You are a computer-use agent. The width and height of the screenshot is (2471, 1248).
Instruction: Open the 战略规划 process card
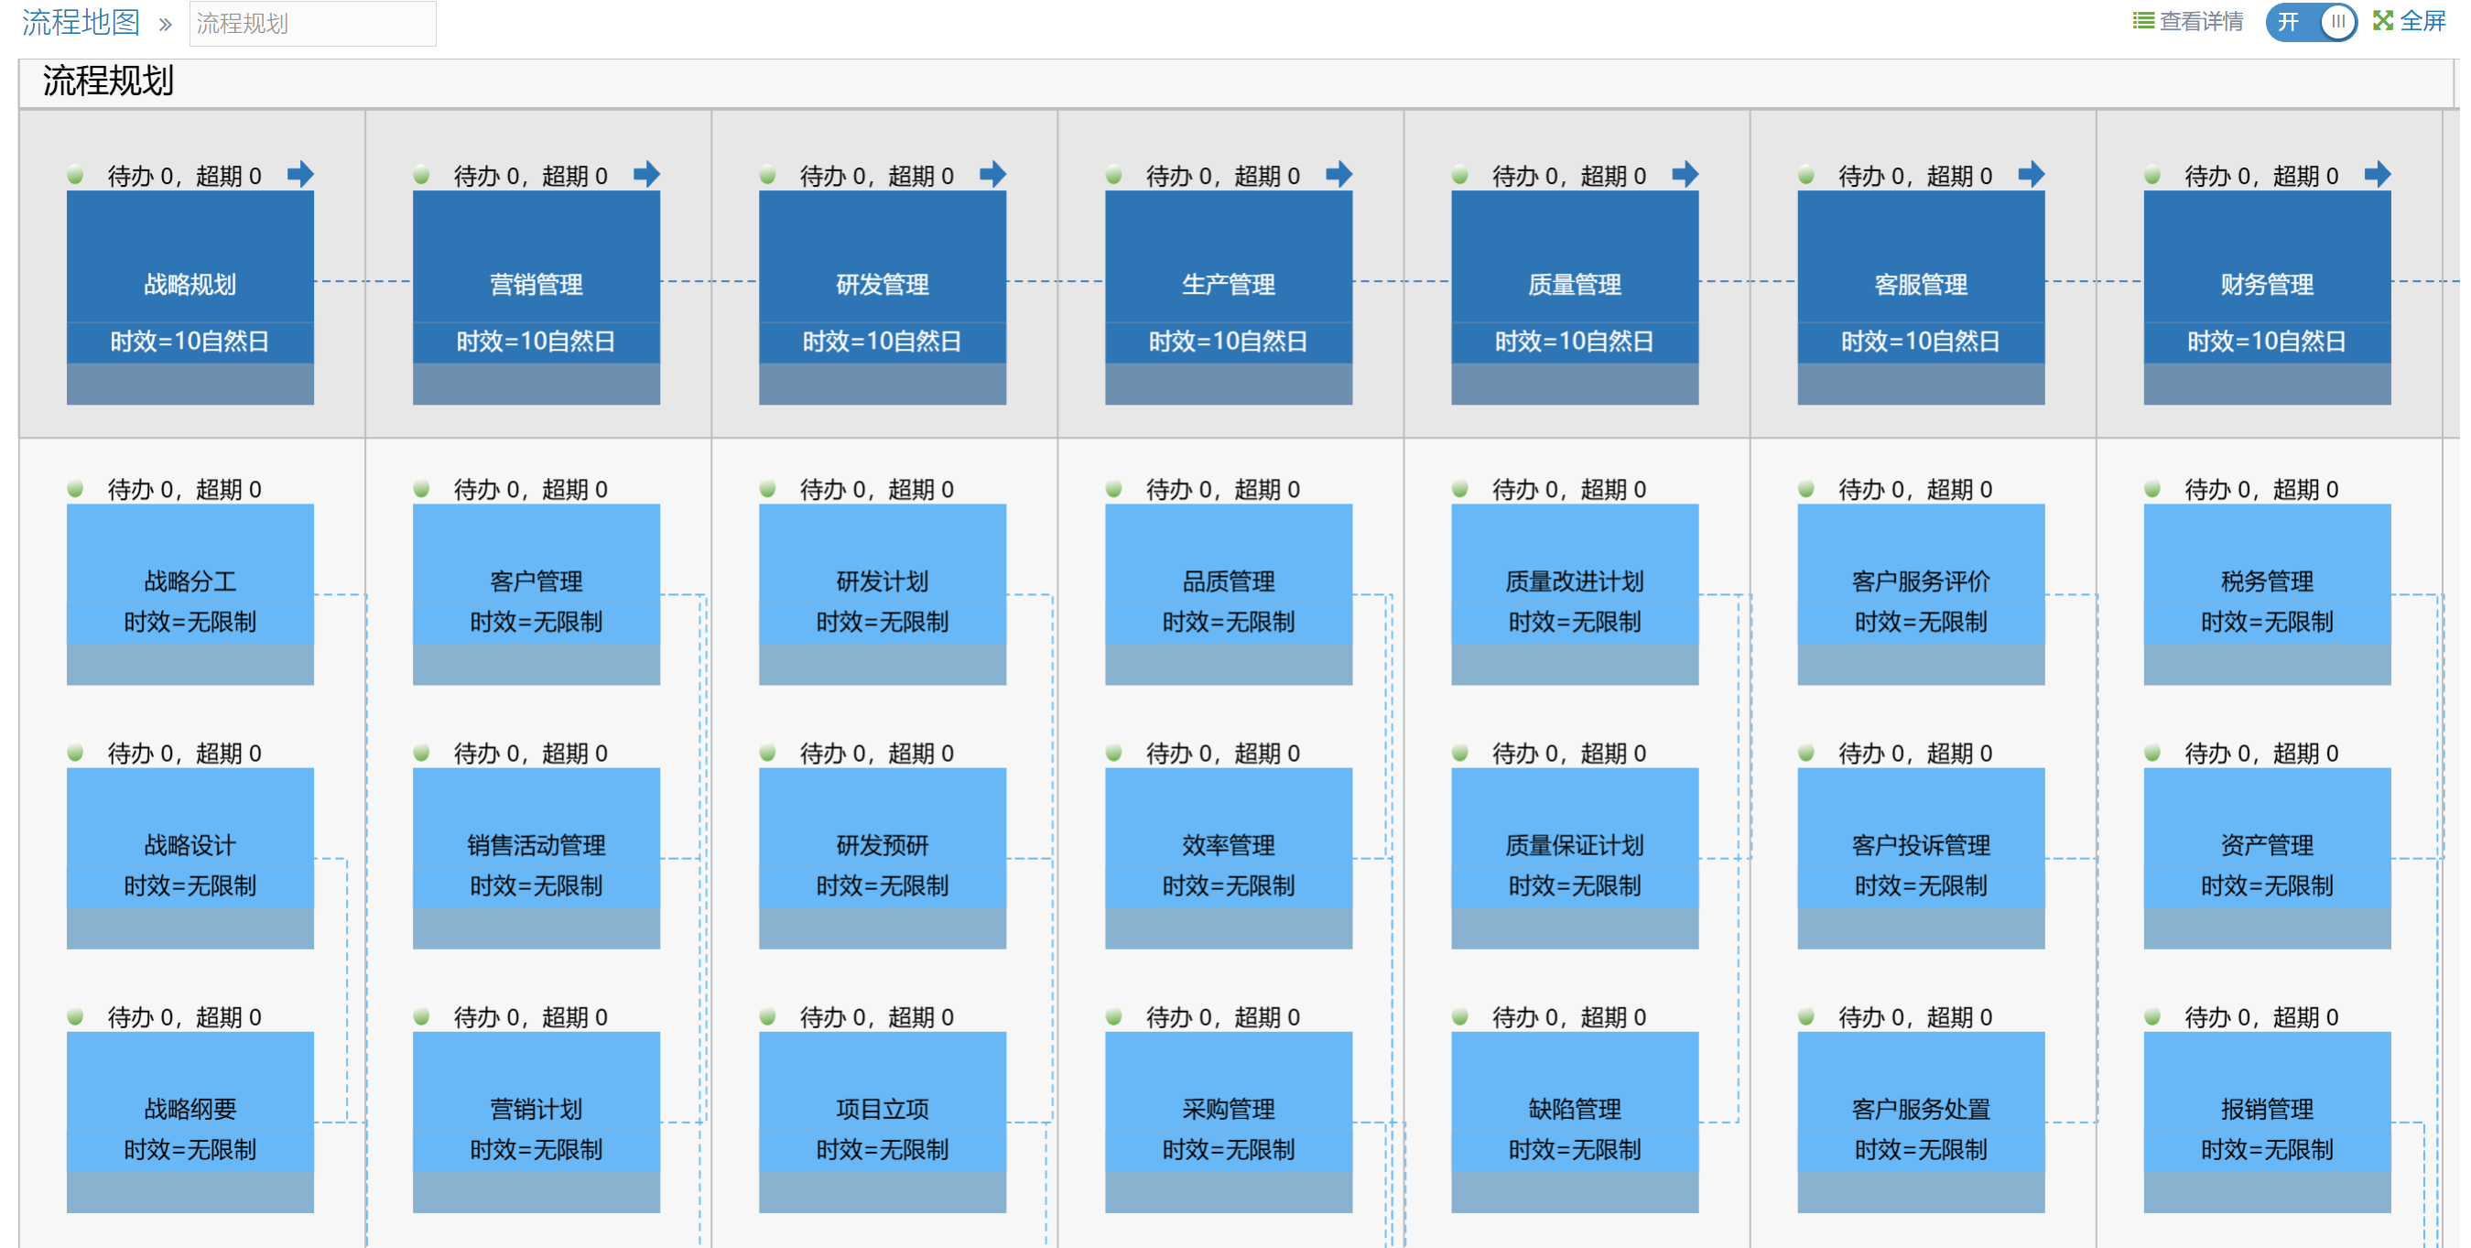[190, 298]
